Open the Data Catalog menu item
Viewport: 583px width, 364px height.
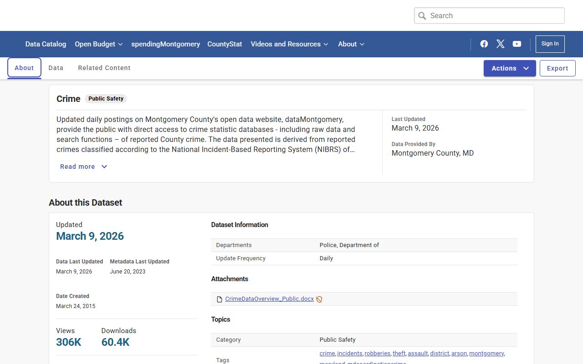coord(46,44)
